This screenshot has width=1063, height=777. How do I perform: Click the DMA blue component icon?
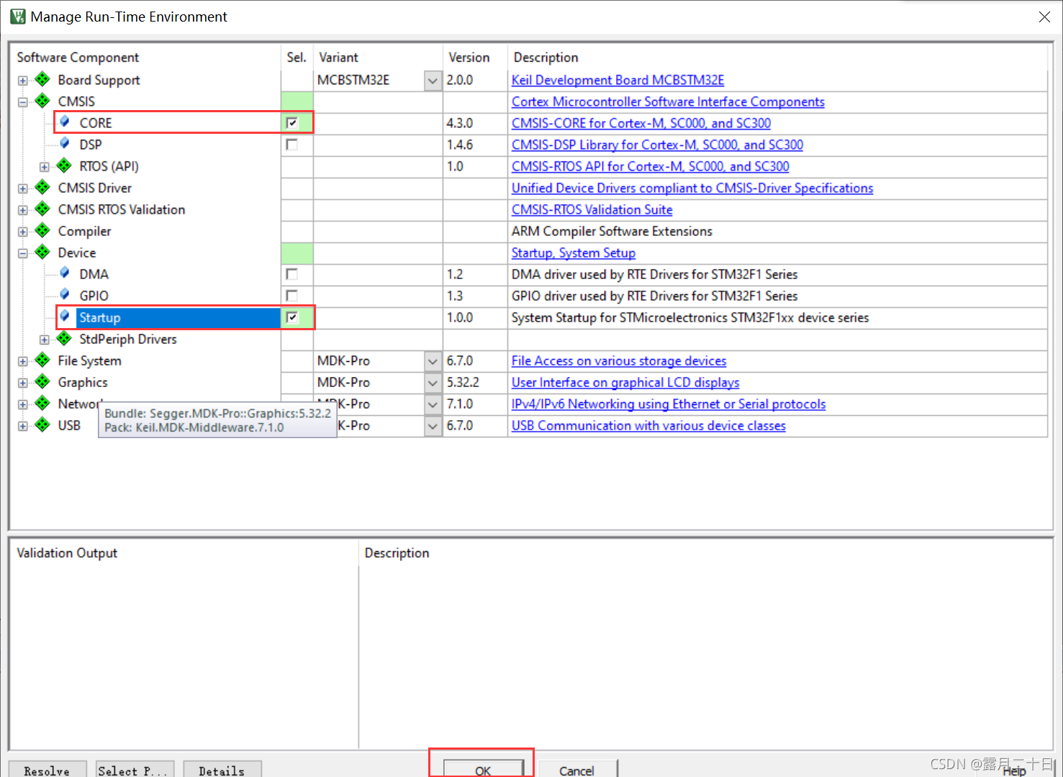[65, 273]
